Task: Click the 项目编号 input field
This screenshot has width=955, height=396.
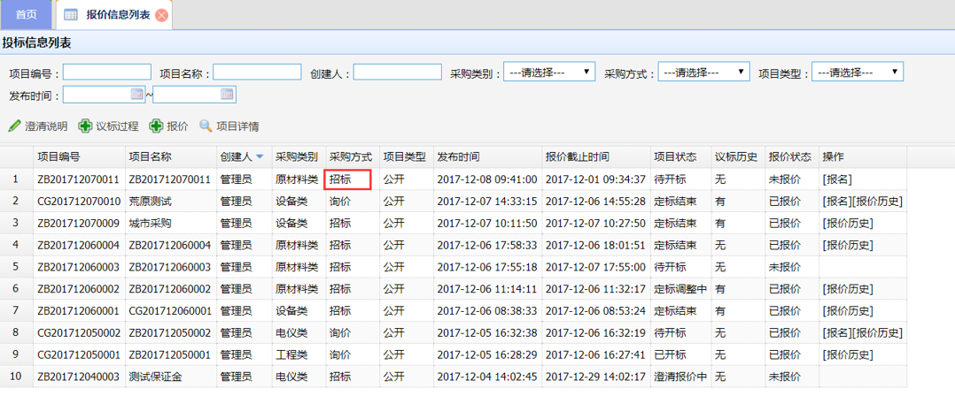Action: pyautogui.click(x=106, y=72)
